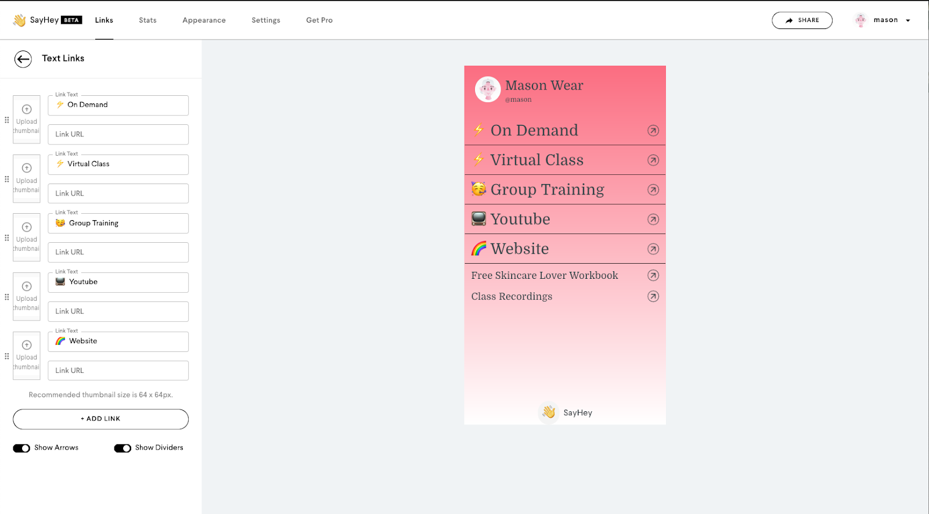Click the Youtube preview link text
Image resolution: width=929 pixels, height=514 pixels.
(520, 219)
